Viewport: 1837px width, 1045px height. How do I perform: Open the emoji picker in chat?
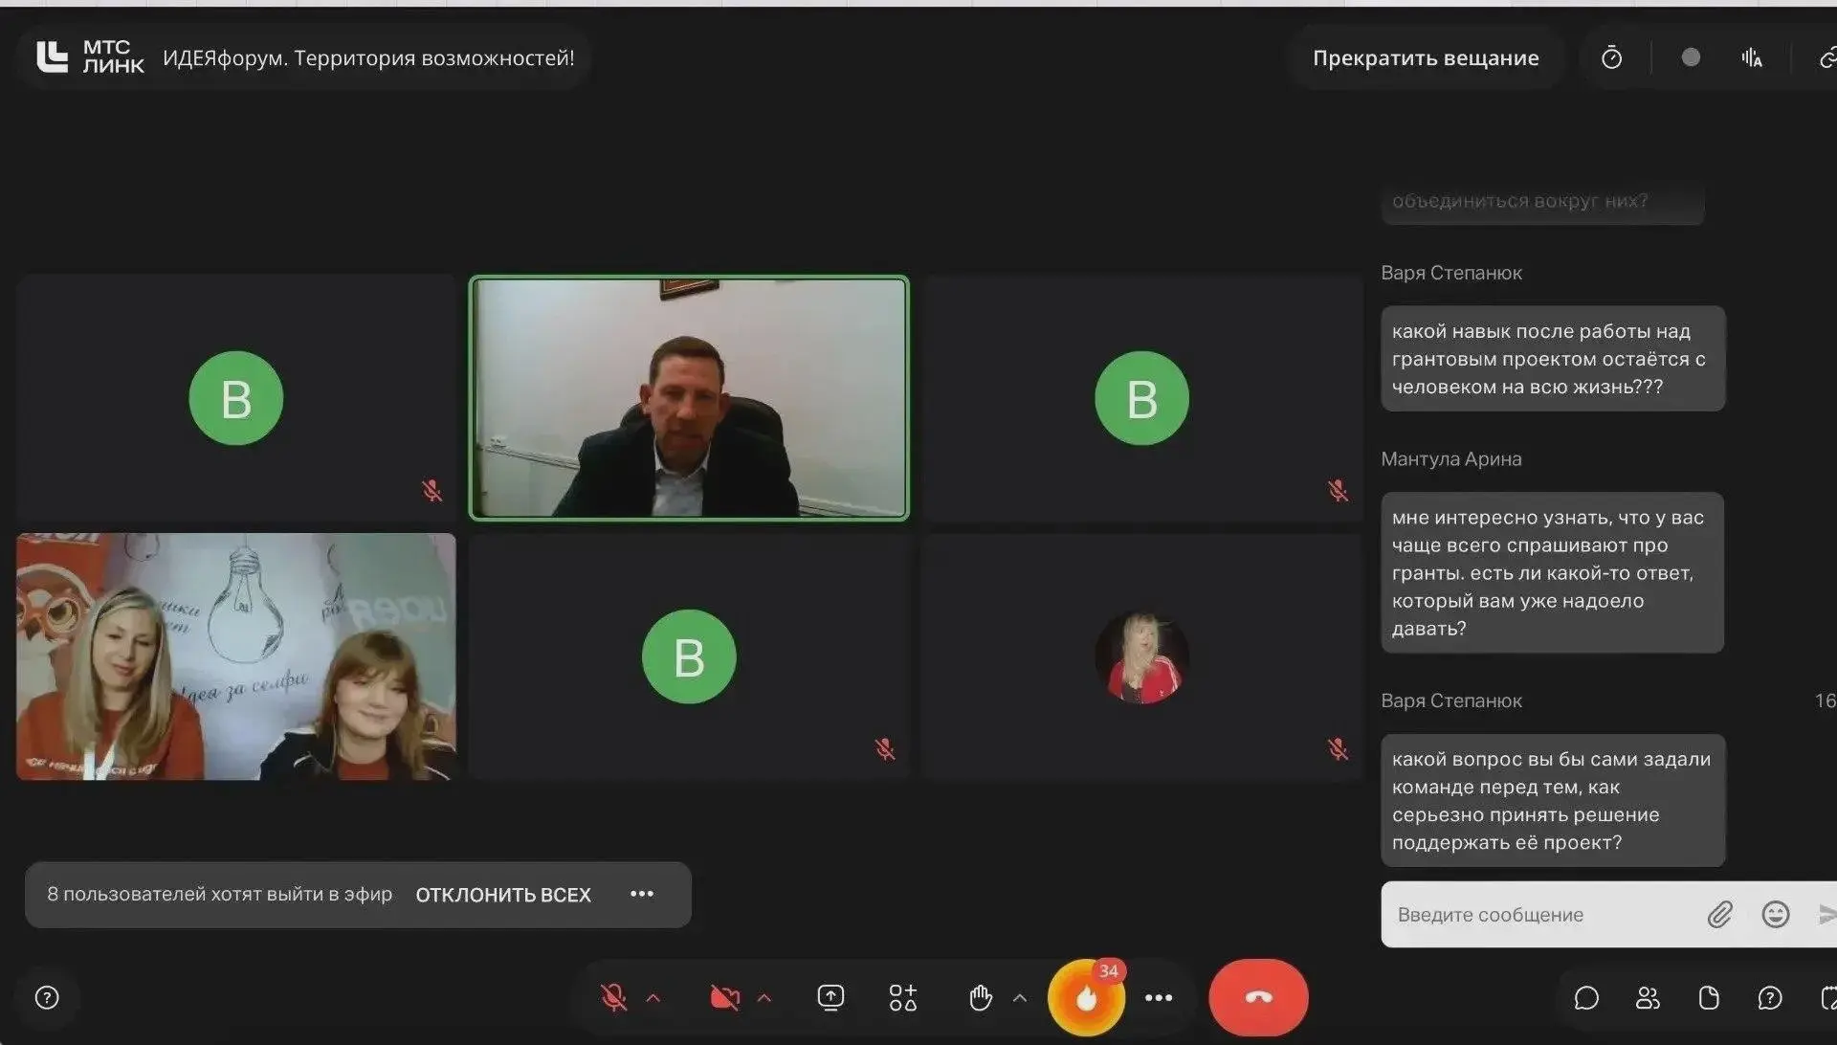click(1776, 915)
